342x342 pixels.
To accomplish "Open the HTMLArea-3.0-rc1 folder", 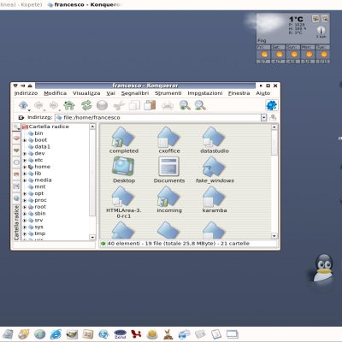I will click(x=124, y=203).
